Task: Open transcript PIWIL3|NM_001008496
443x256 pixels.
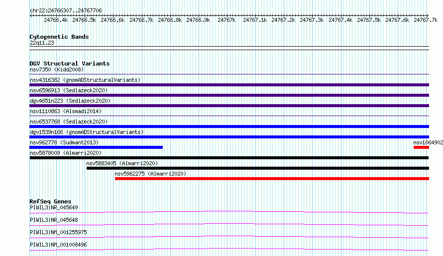Action: pyautogui.click(x=58, y=245)
